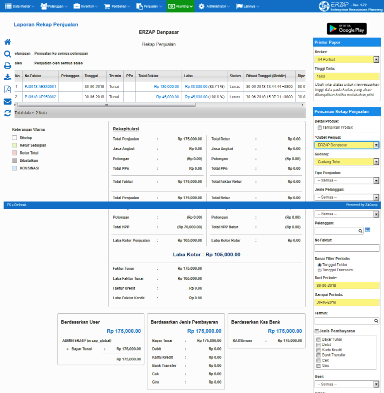Click Rp 60,000.00 laba link

(x=196, y=86)
